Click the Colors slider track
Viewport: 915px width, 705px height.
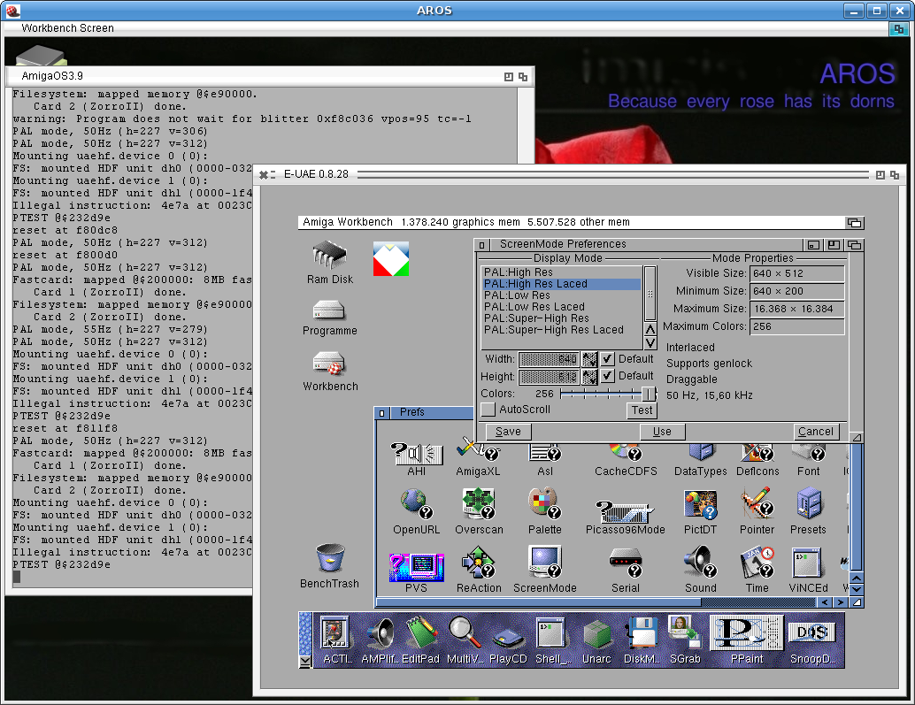[x=600, y=394]
